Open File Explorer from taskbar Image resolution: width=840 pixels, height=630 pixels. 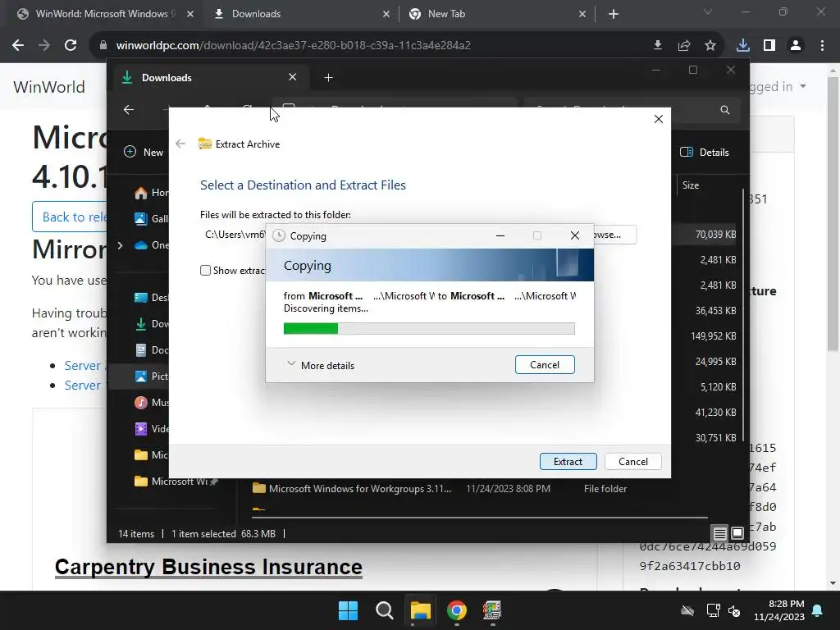click(x=421, y=610)
